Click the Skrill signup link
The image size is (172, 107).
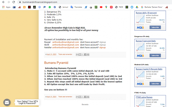pyautogui.click(x=103, y=45)
